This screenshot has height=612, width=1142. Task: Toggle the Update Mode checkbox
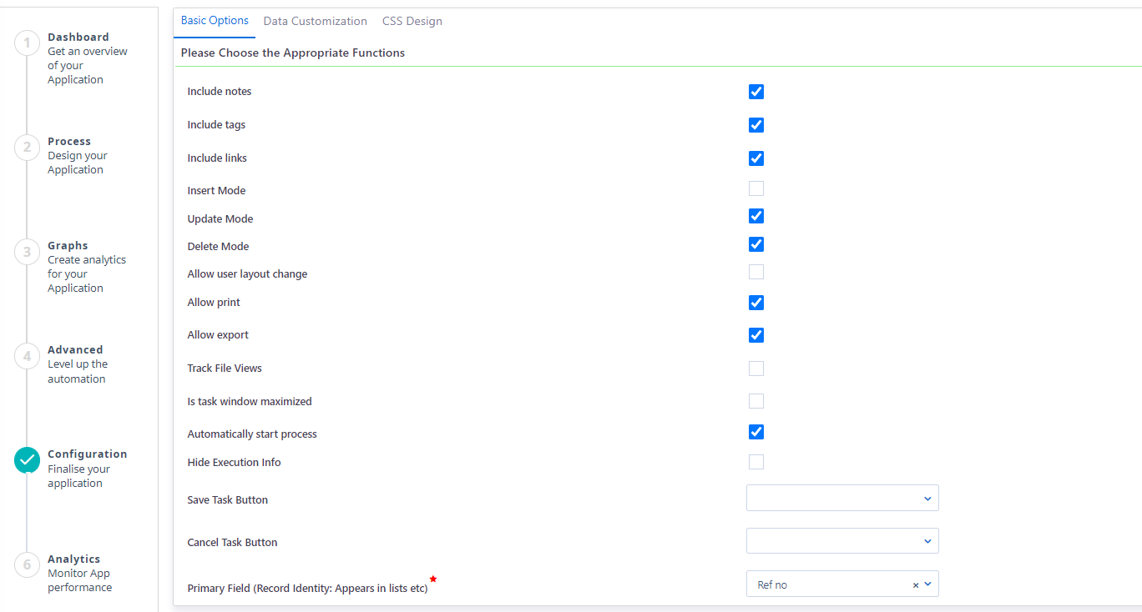(755, 216)
